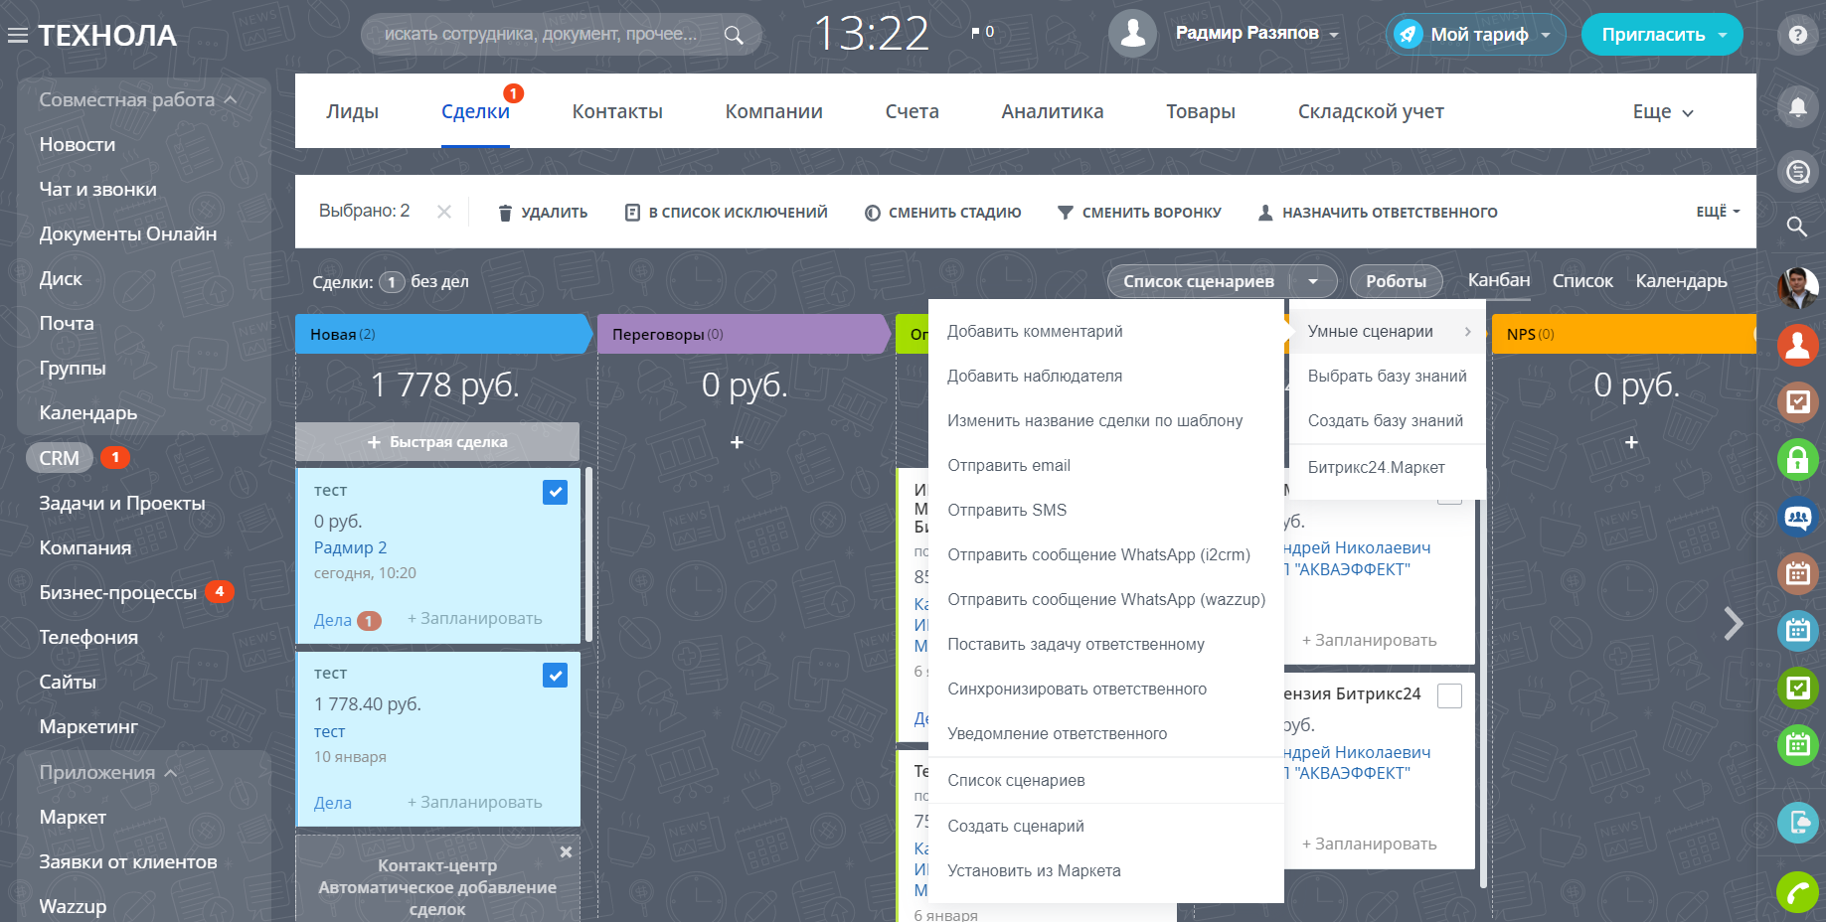
Task: Open the ЕЩЁ dropdown in the action bar
Action: tap(1719, 212)
